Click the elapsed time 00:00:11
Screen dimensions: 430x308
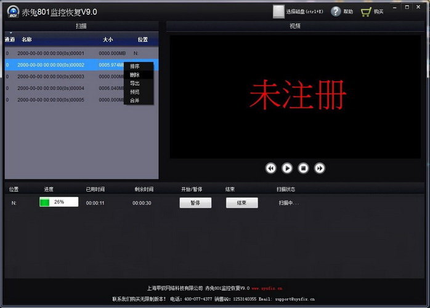[95, 203]
